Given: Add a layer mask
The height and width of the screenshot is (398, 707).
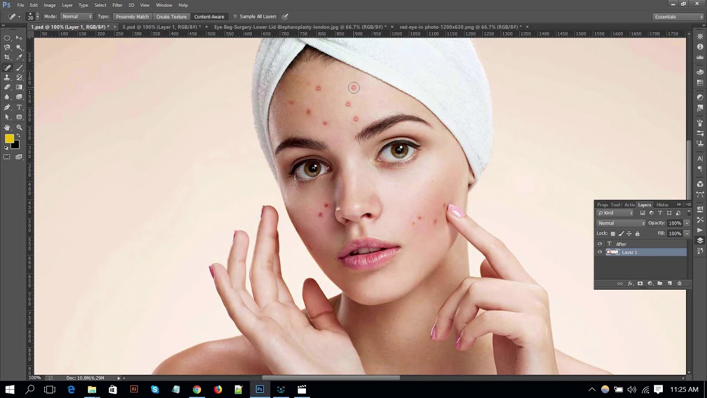Looking at the screenshot, I should click(640, 284).
